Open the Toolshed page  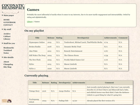point(8,50)
